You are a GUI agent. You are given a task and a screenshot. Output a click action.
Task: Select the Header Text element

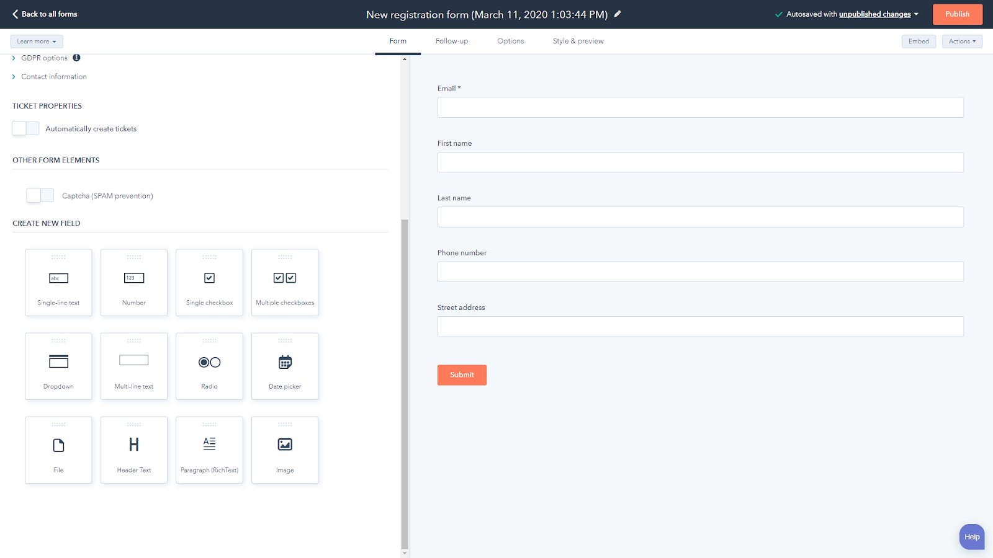133,449
